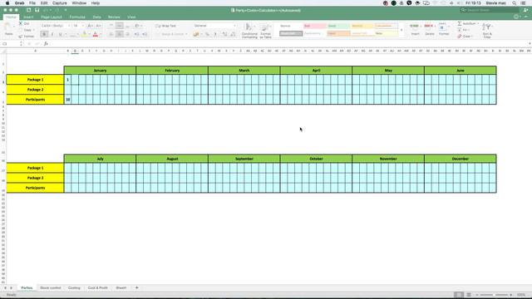Click the text orientation icon
532x299 pixels.
click(x=136, y=26)
